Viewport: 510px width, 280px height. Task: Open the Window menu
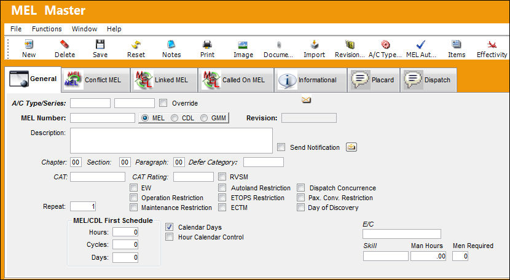pos(85,29)
